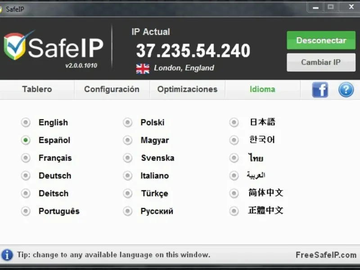Select the Deitsch language option
Viewport: 360px width, 270px height.
pos(26,193)
